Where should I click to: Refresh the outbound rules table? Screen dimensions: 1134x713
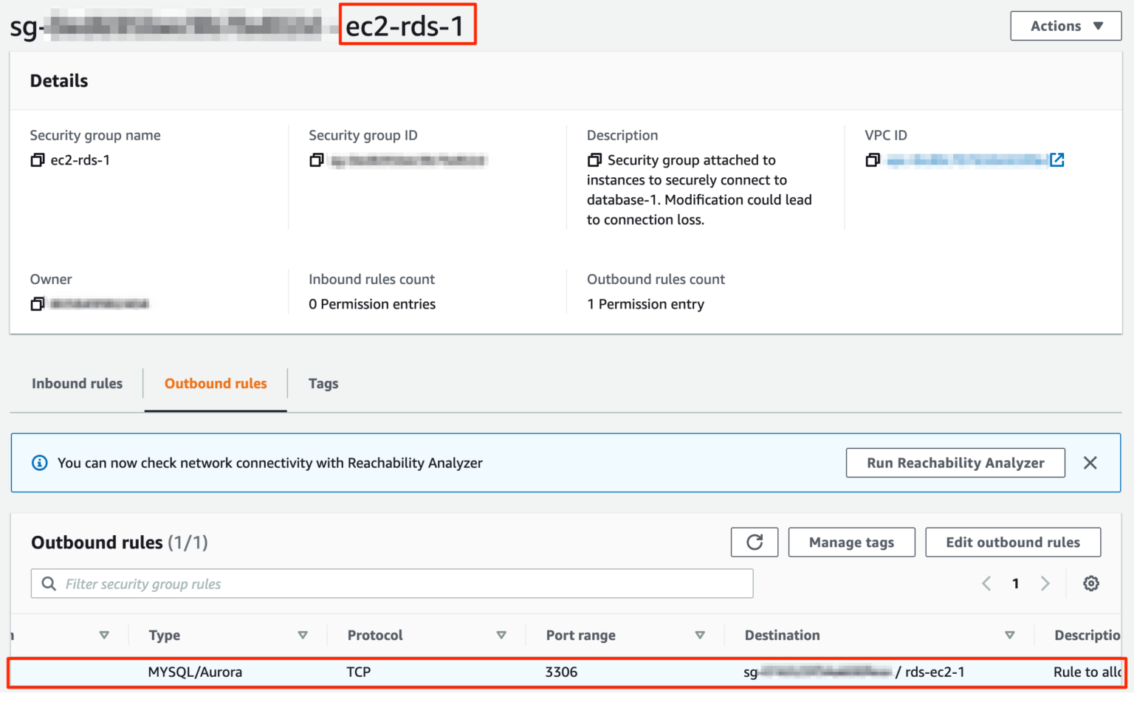754,542
